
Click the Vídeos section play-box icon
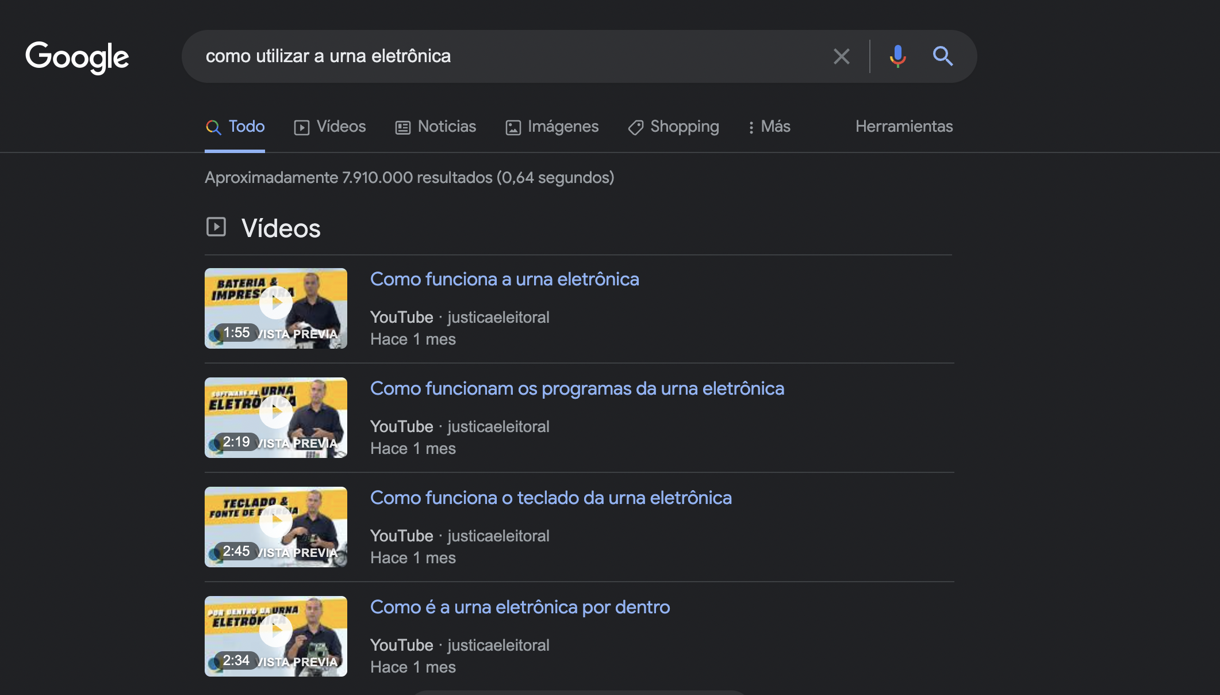point(216,227)
